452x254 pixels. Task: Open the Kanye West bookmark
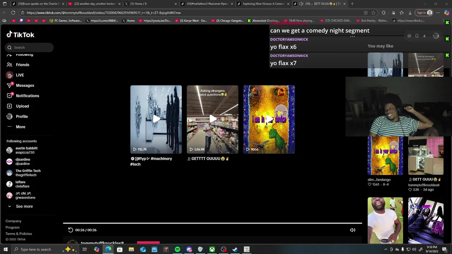point(191,21)
